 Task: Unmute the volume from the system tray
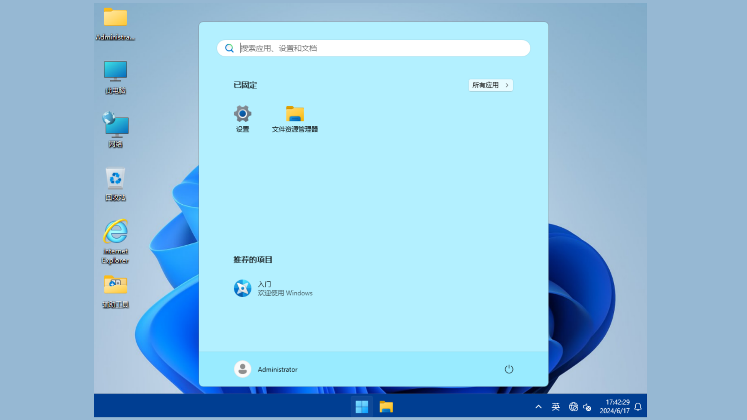click(588, 407)
